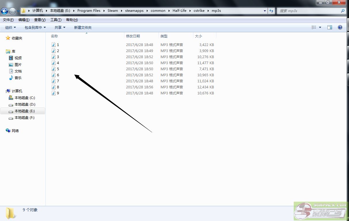Open the 共享 dropdown
Screen dimensions: 349x221
(60, 27)
